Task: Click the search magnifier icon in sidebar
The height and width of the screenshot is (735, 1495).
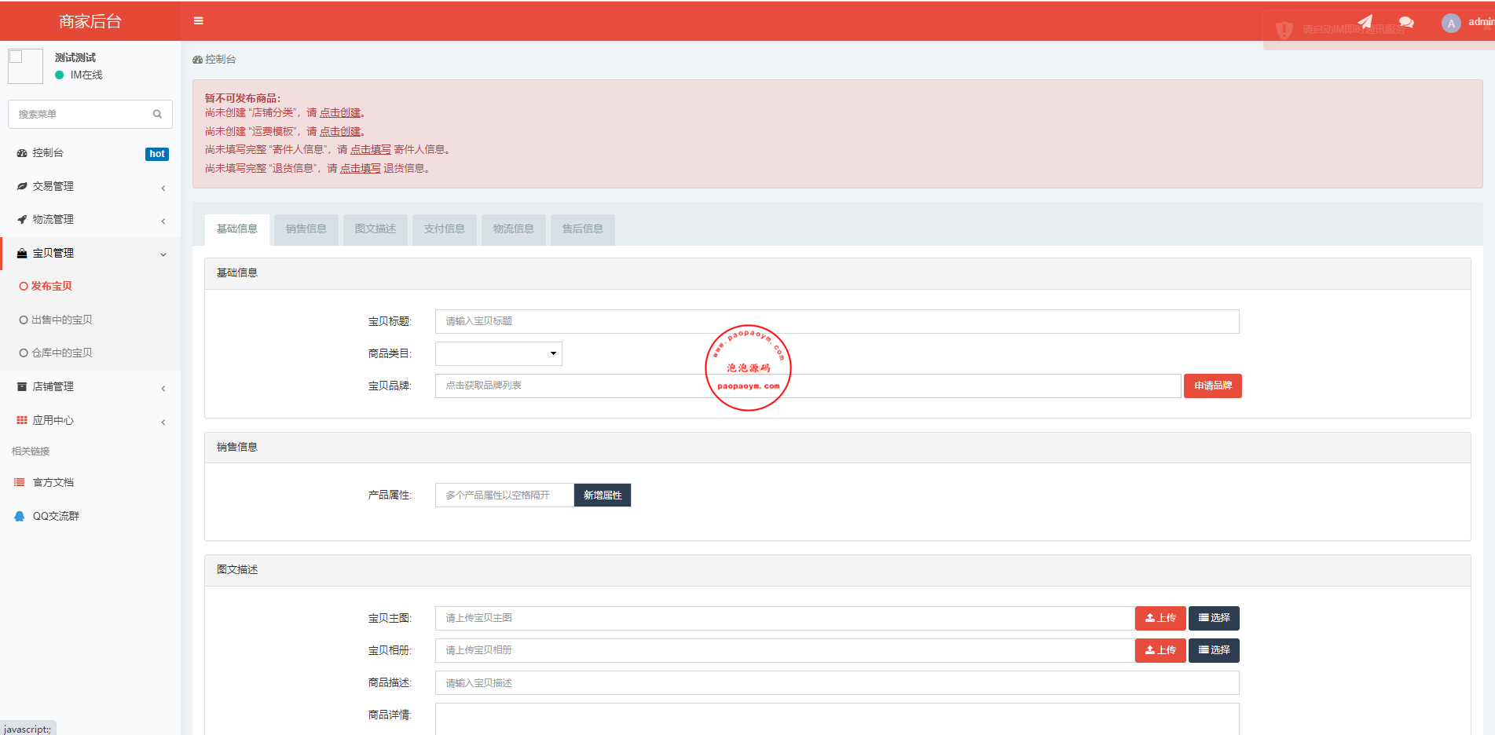Action: (x=157, y=115)
